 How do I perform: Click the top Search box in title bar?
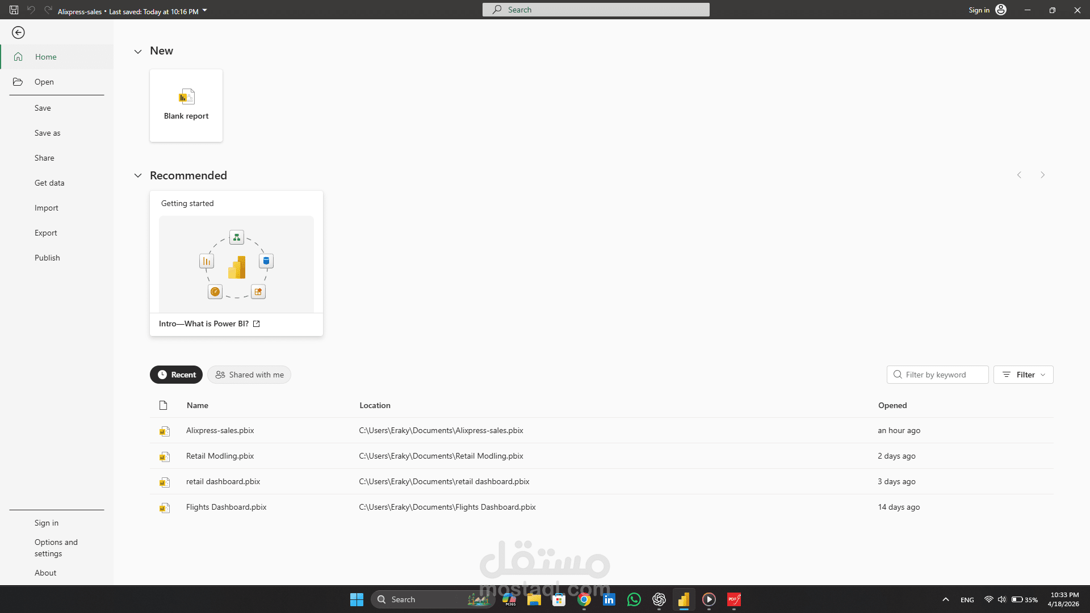coord(596,10)
